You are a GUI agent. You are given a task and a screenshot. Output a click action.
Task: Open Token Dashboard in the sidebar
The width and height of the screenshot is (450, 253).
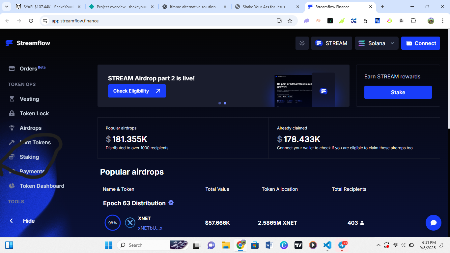click(42, 186)
